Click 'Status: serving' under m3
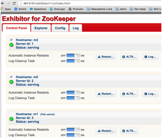This screenshot has height=138, width=162. (x=27, y=48)
